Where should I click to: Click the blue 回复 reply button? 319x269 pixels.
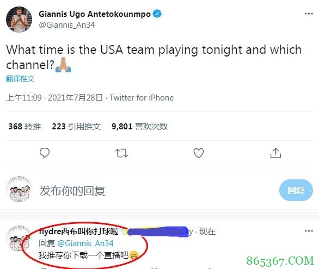pos(296,190)
